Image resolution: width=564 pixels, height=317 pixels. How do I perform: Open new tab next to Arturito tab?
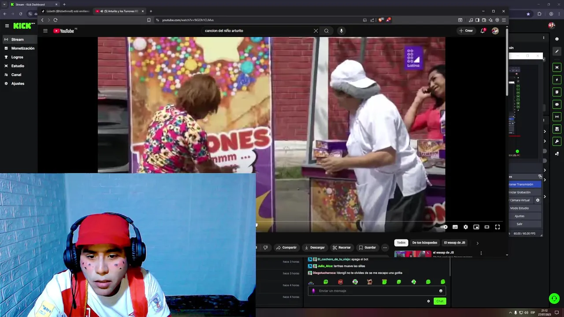click(151, 11)
